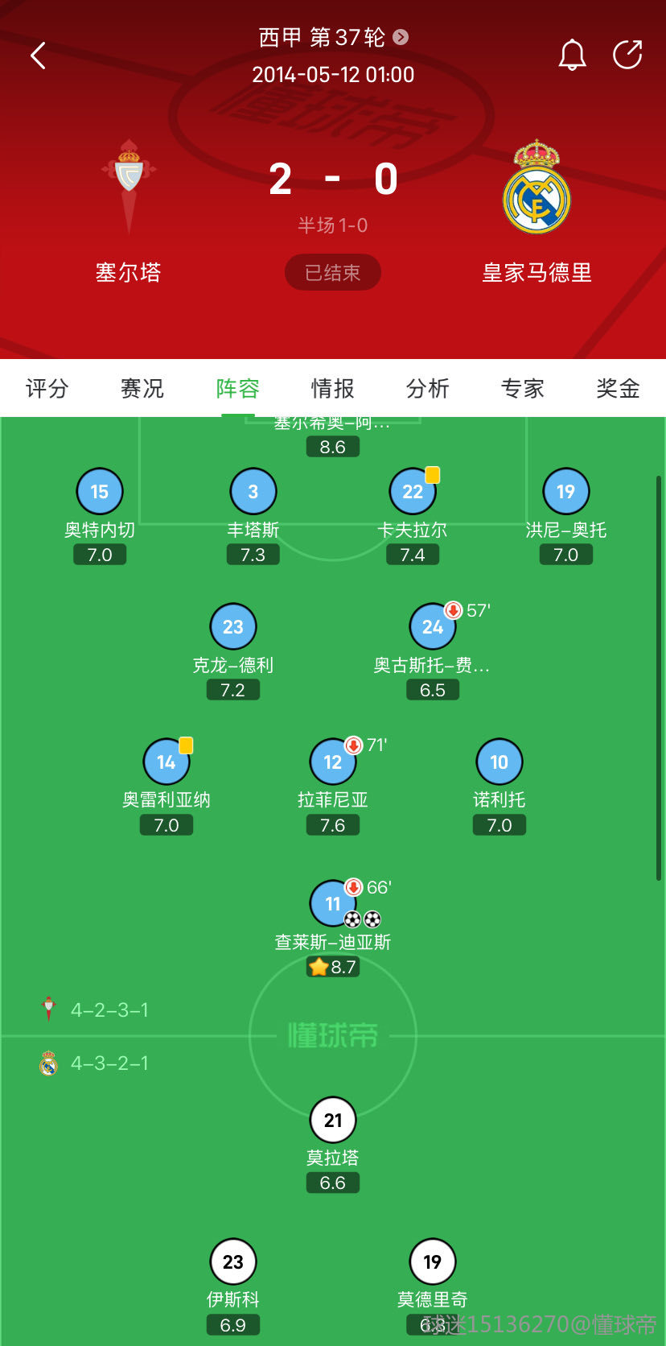The height and width of the screenshot is (1346, 666).
Task: Tap the 皇家马德里 team name
Action: click(x=536, y=273)
